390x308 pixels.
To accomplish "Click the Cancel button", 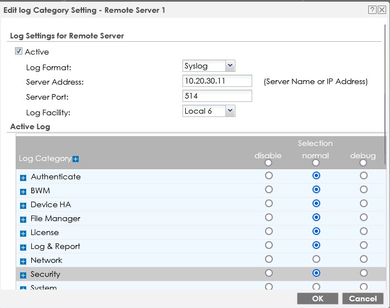I will coord(363,299).
